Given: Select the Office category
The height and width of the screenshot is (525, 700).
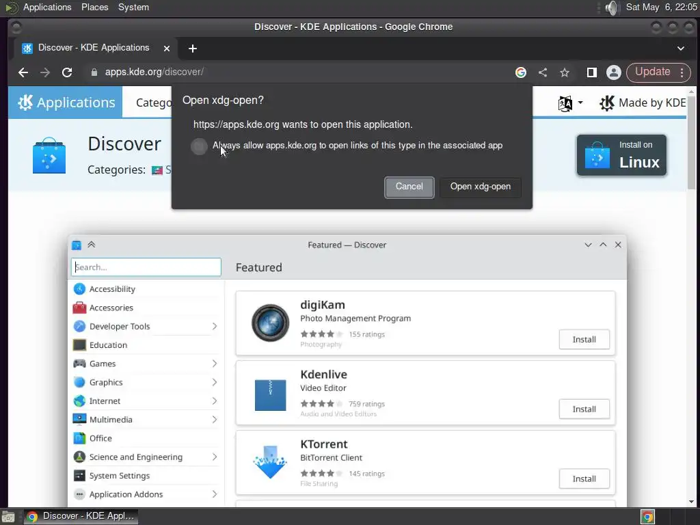Looking at the screenshot, I should pyautogui.click(x=146, y=438).
